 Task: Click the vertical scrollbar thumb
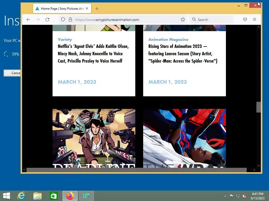[258, 107]
